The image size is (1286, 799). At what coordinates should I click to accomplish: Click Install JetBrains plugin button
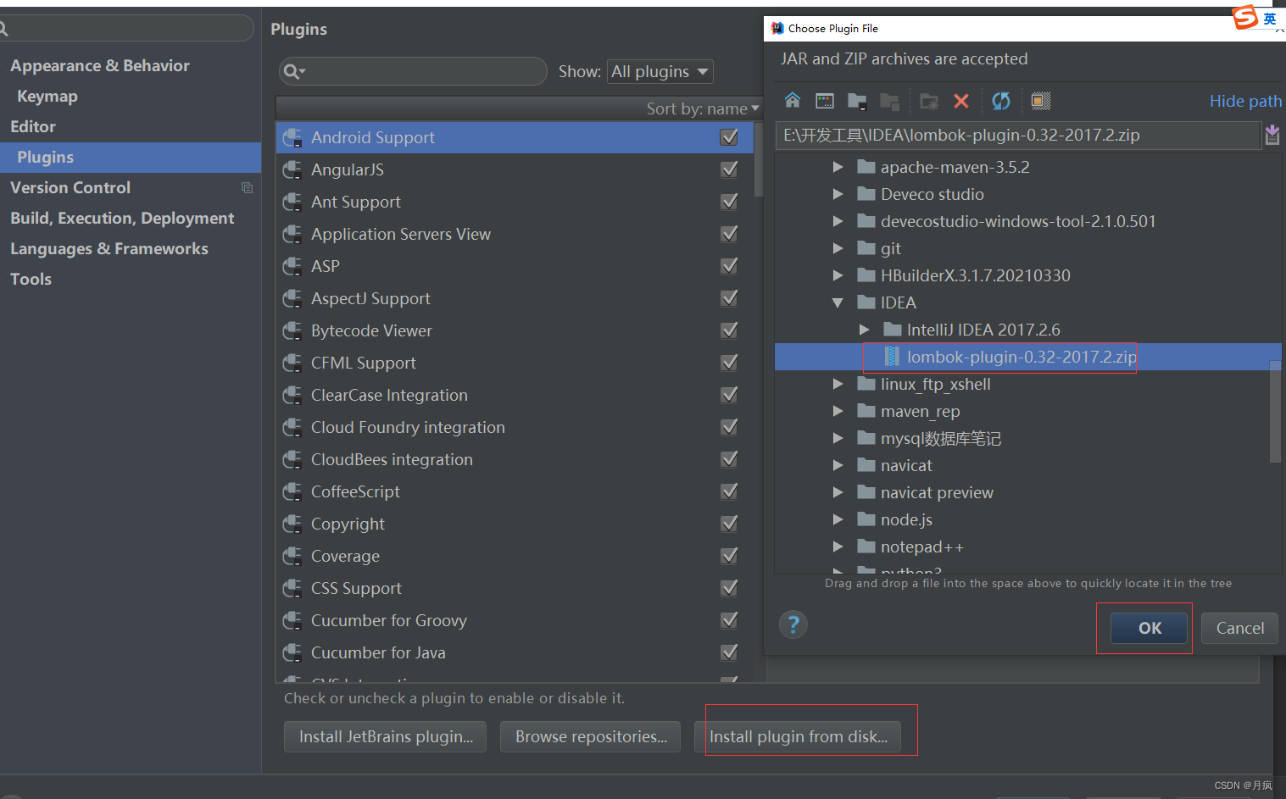click(385, 737)
